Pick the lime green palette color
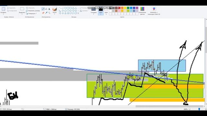 click(x=128, y=11)
